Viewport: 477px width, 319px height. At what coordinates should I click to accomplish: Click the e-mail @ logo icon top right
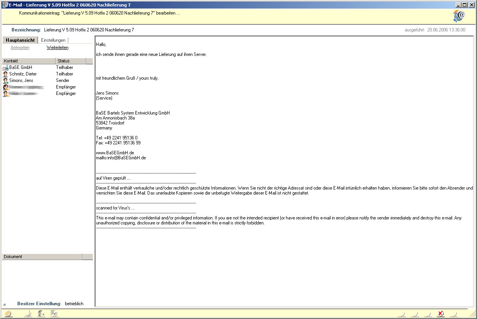coord(459,16)
